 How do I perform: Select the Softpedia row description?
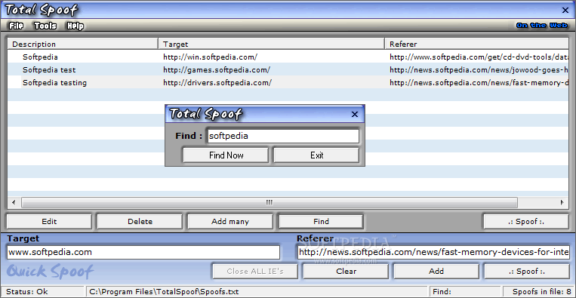click(x=40, y=57)
